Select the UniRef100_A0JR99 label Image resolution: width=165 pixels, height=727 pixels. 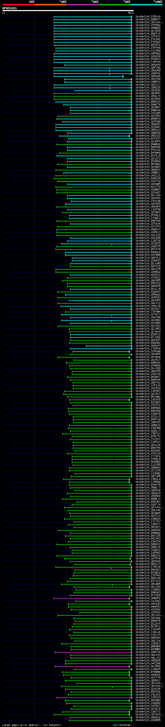[148, 666]
